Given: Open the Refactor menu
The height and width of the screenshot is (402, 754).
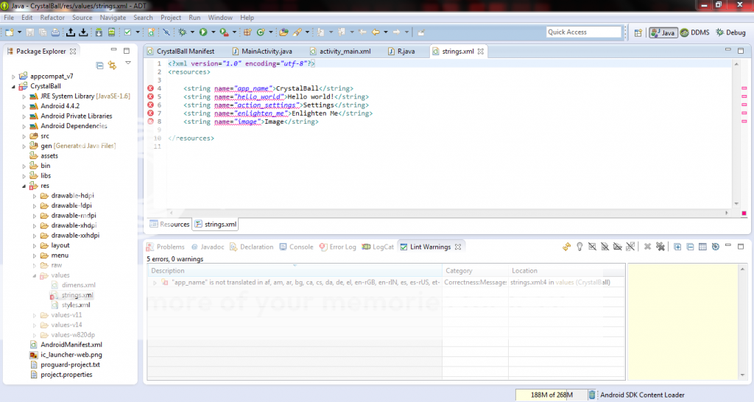Looking at the screenshot, I should coord(52,17).
